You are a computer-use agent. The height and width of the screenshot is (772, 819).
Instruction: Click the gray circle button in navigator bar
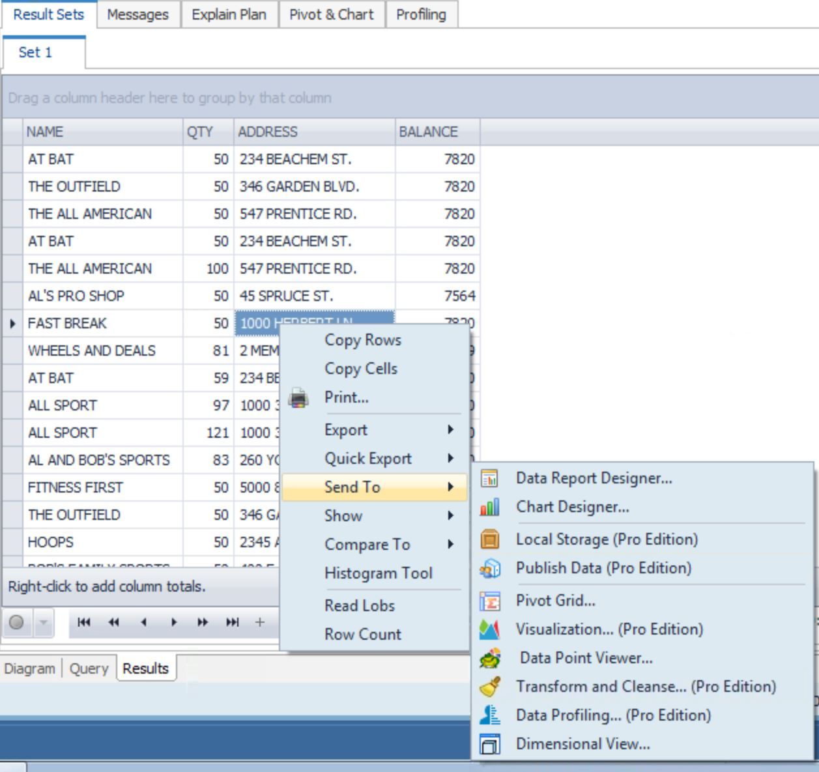[17, 622]
